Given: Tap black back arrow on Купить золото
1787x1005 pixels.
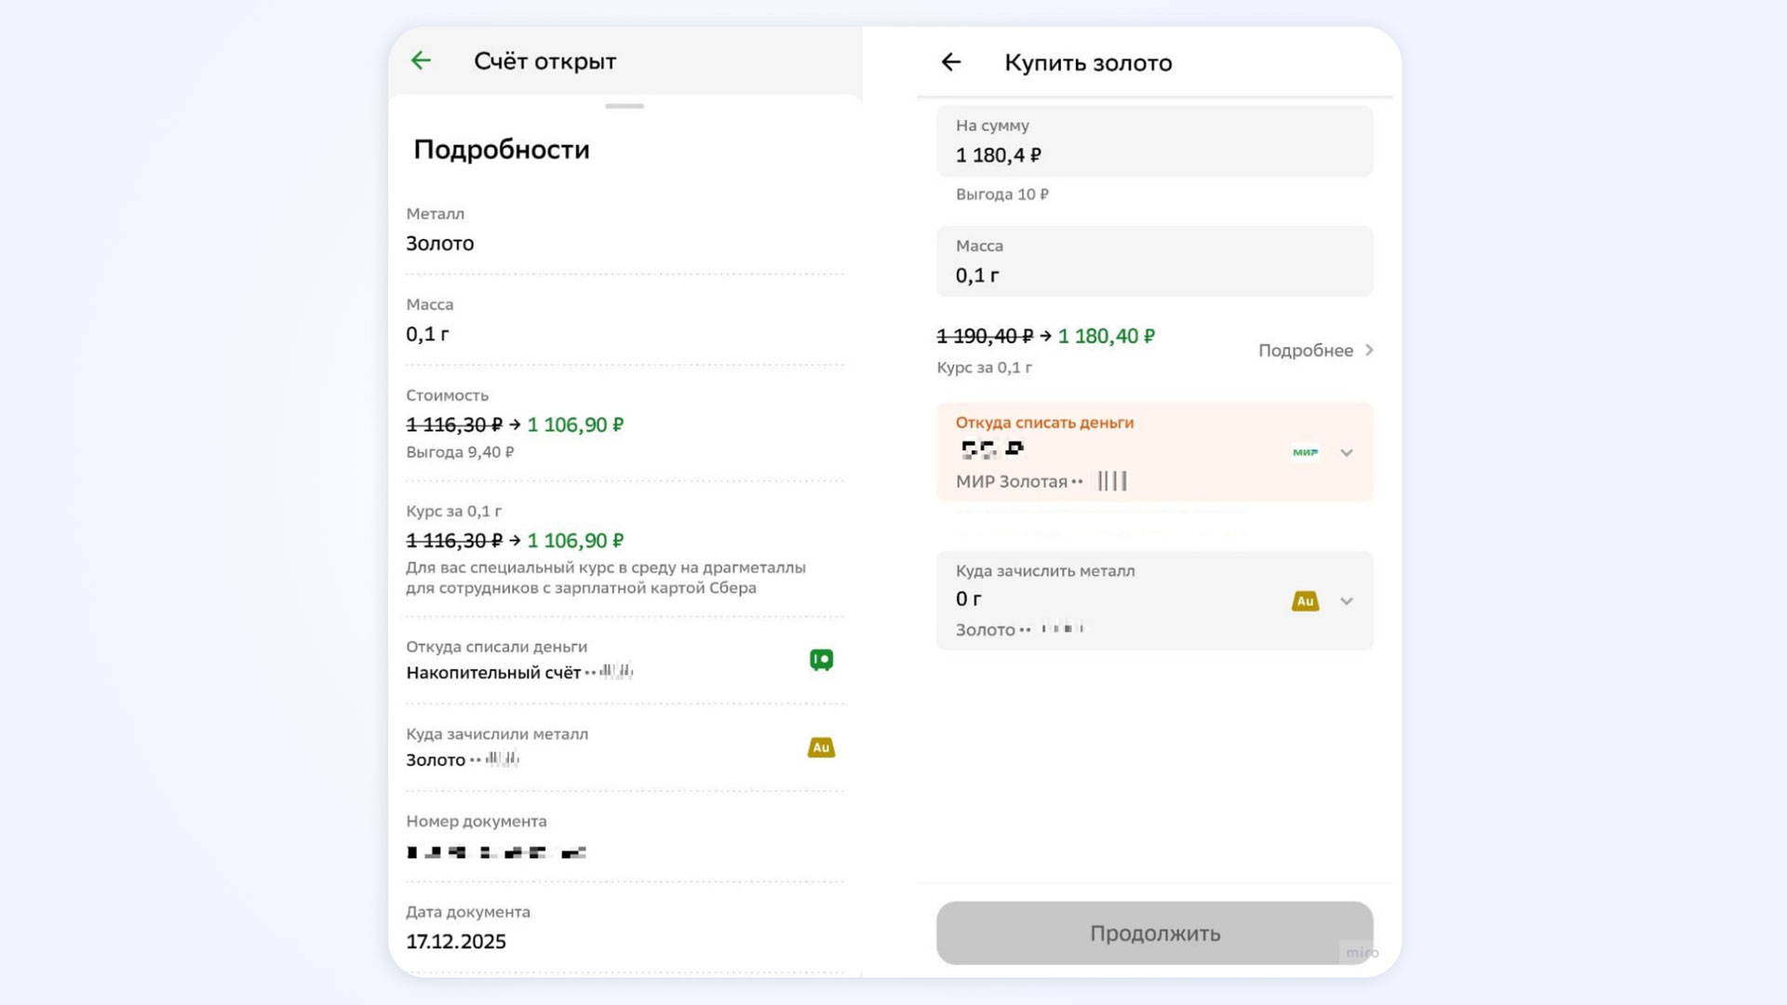Looking at the screenshot, I should pos(950,62).
